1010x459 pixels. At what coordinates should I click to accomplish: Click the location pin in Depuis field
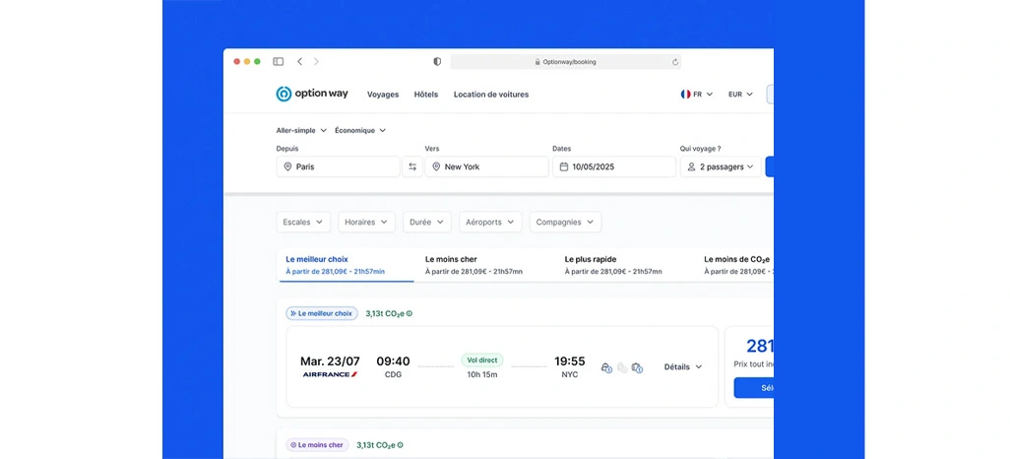pos(287,166)
